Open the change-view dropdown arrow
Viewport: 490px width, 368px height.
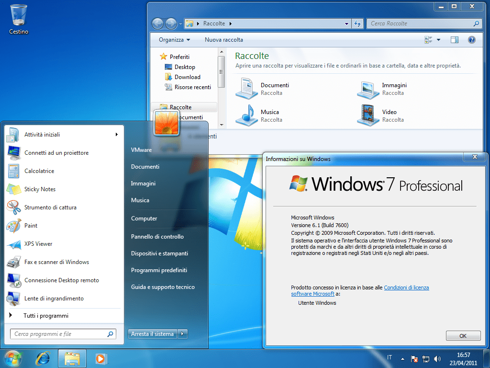[x=439, y=40]
